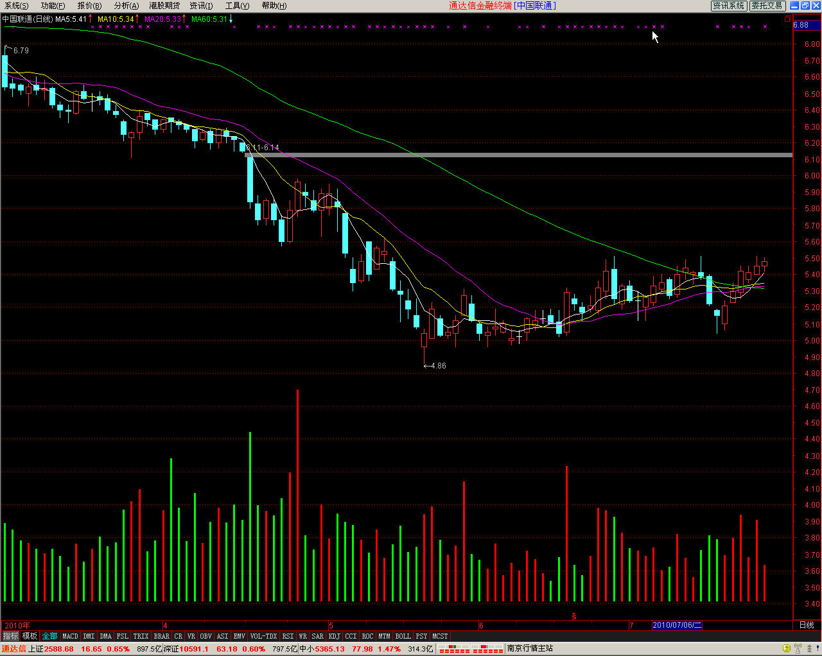Screen dimensions: 822x656
Task: Select the OBV indicator tab
Action: (x=206, y=636)
